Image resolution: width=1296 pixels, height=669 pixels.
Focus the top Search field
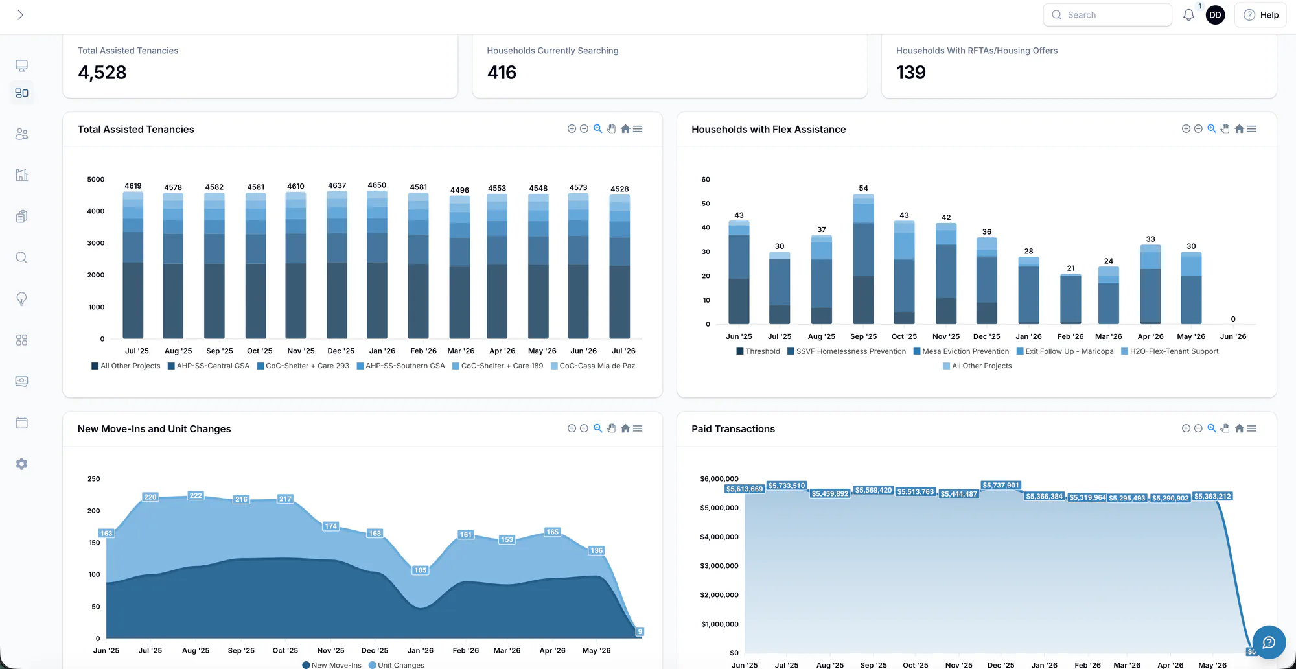(x=1107, y=15)
